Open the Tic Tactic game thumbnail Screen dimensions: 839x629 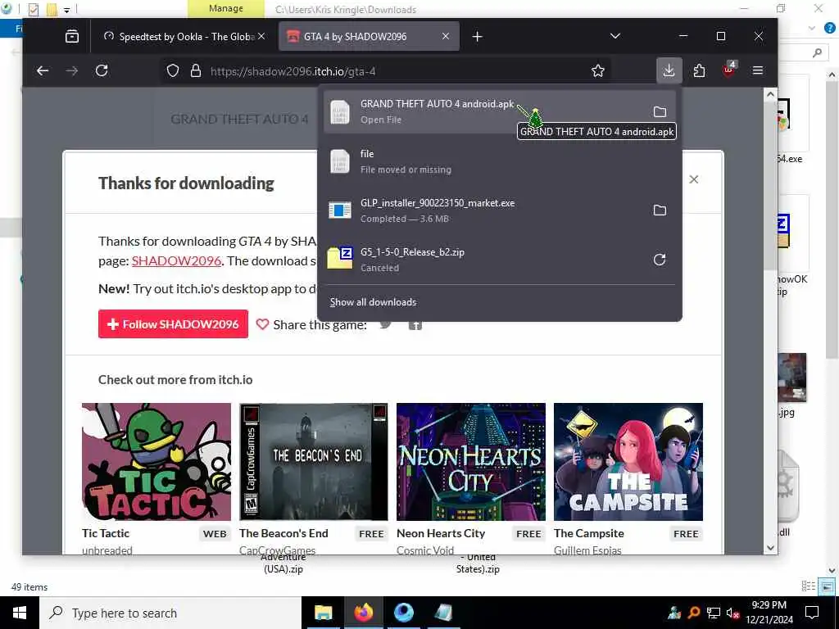[x=156, y=462]
